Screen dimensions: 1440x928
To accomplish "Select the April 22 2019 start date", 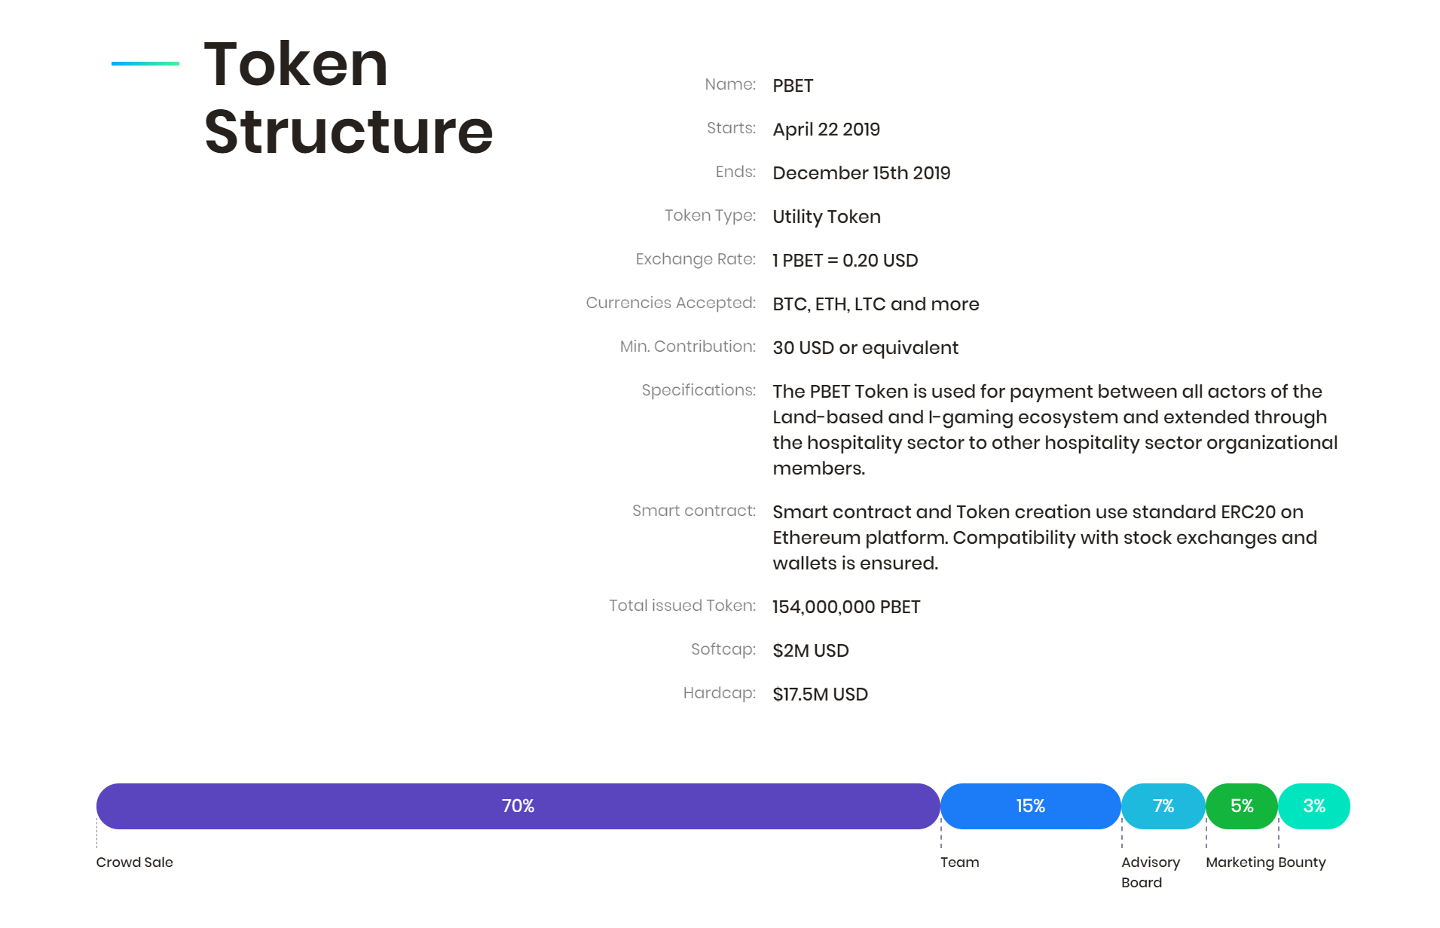I will point(826,130).
